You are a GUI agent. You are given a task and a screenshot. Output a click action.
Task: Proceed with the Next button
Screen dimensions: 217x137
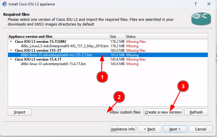175,129
